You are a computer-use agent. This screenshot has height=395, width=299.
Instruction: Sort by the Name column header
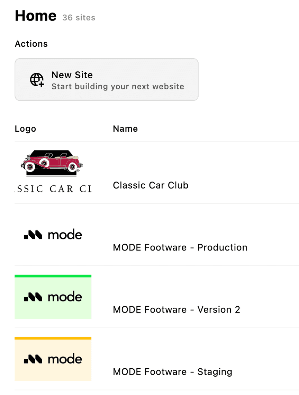[125, 129]
